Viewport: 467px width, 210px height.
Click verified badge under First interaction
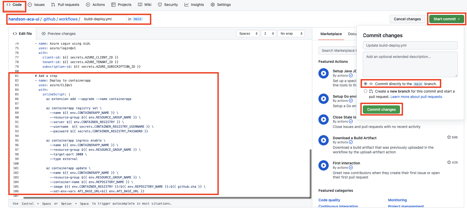[351, 168]
